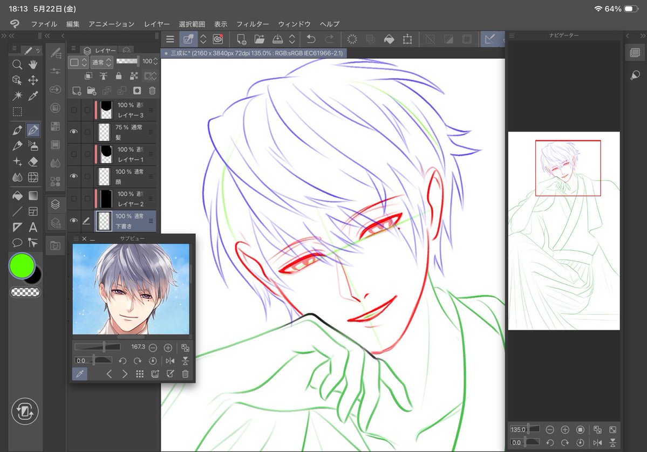The width and height of the screenshot is (647, 452).
Task: Expand arrows beside Clip Studio icon in command bar
Action: tap(203, 39)
